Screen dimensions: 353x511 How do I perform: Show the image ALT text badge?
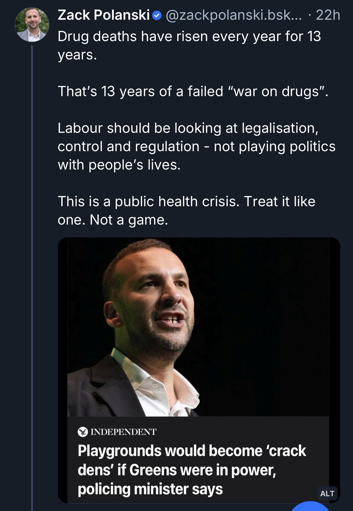[x=327, y=493]
